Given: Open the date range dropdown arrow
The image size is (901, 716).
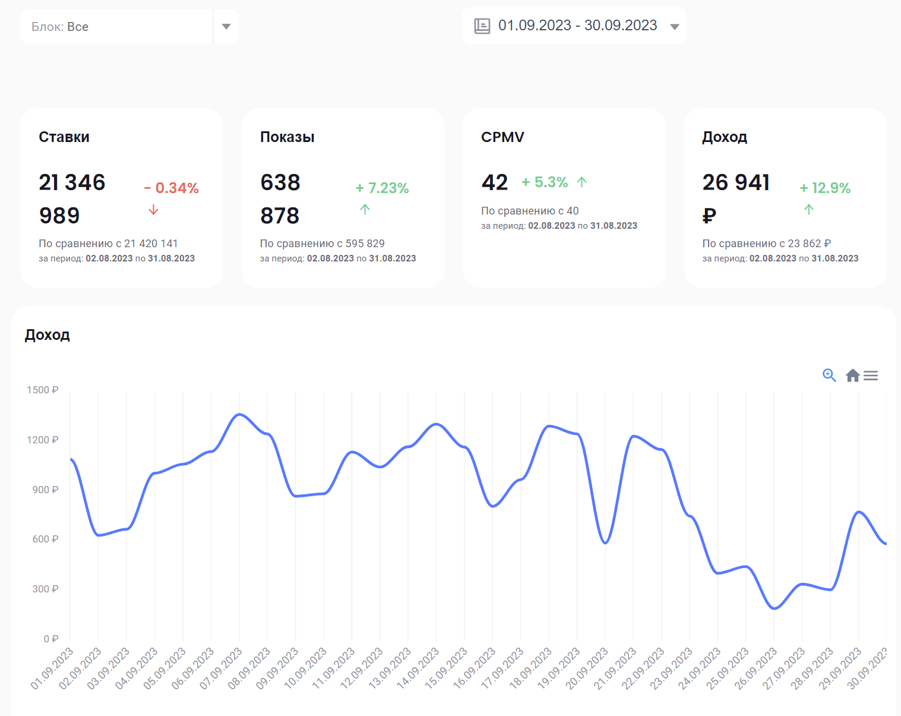Looking at the screenshot, I should coord(674,27).
